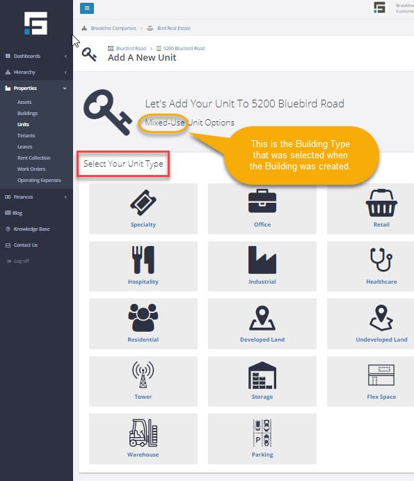Follow the Brookline Companies breadcrumb link
The height and width of the screenshot is (481, 414).
point(113,28)
